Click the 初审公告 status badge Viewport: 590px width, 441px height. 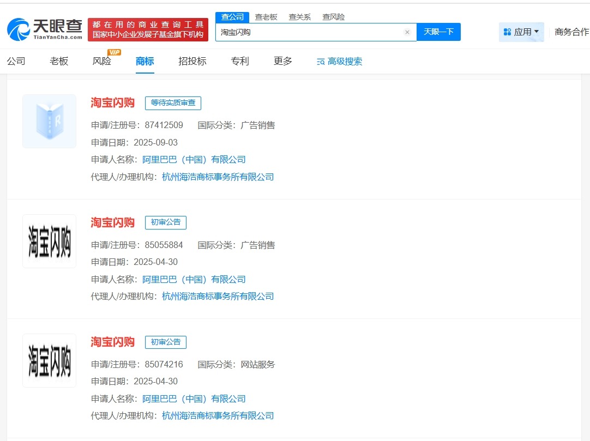165,222
